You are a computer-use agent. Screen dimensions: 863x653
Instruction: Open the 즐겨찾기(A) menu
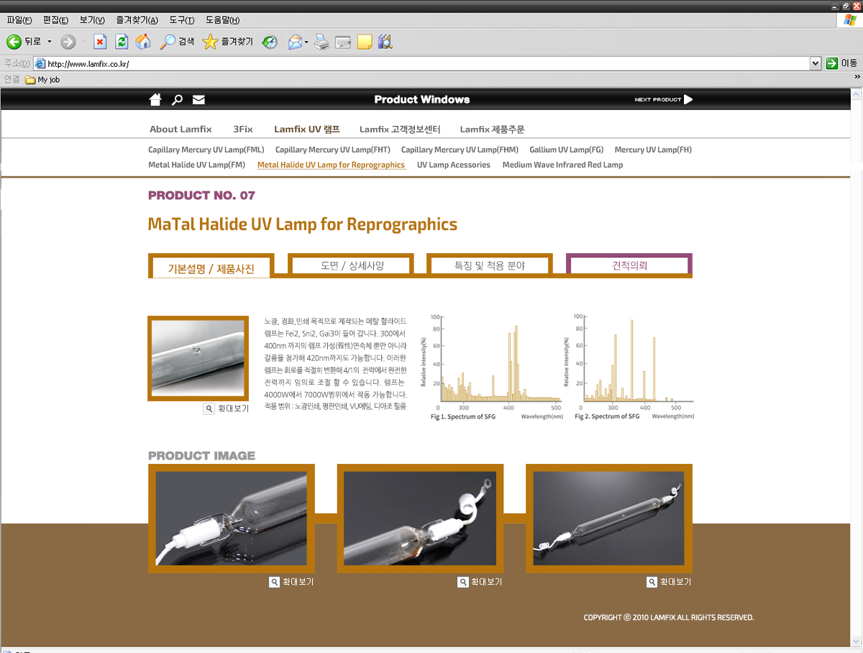(x=137, y=19)
